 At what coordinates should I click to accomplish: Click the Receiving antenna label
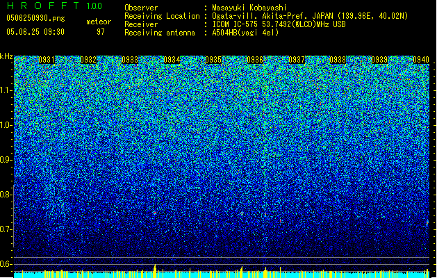(x=160, y=33)
